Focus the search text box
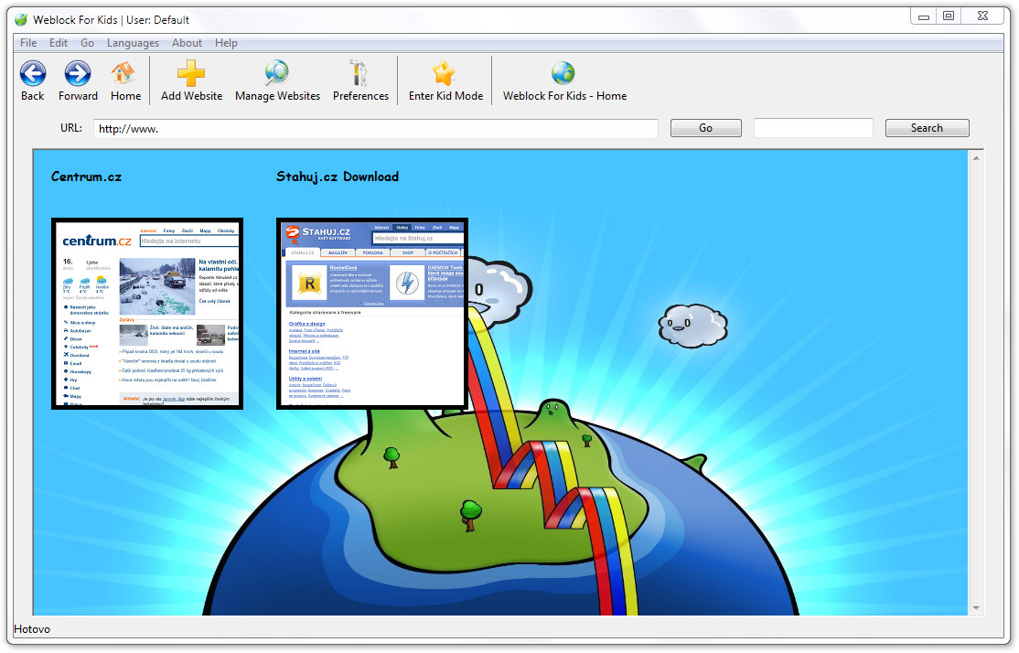The width and height of the screenshot is (1019, 653). pos(813,128)
